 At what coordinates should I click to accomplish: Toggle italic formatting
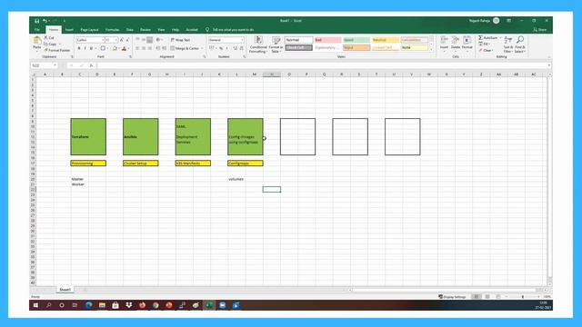coord(85,48)
